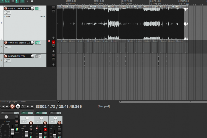Toggle item grouping toolbar icon

click(7, 1)
